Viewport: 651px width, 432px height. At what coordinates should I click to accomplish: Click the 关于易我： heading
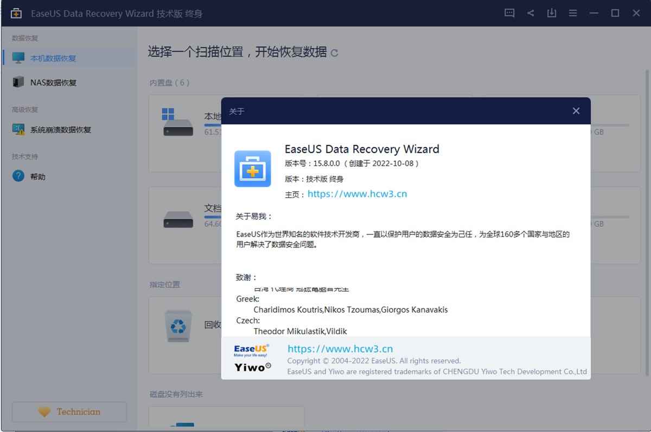pos(254,216)
